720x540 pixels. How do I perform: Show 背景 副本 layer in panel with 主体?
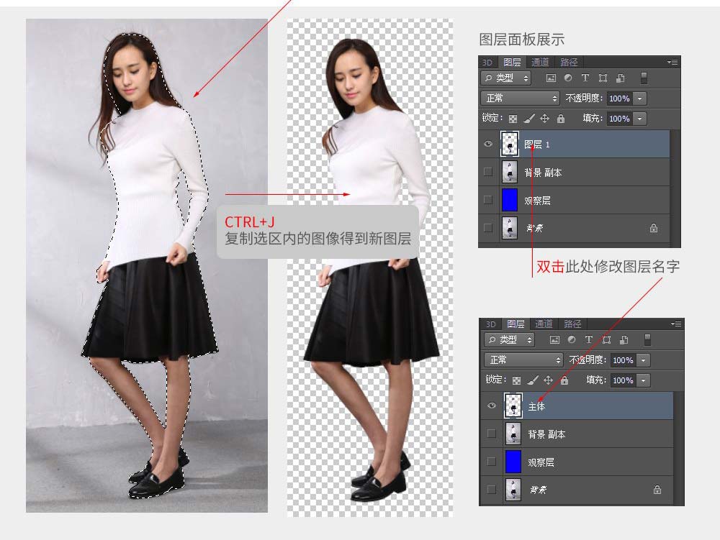492,434
